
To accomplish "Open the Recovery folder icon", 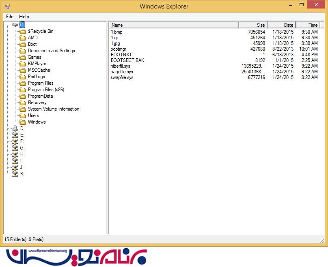I will tap(23, 103).
